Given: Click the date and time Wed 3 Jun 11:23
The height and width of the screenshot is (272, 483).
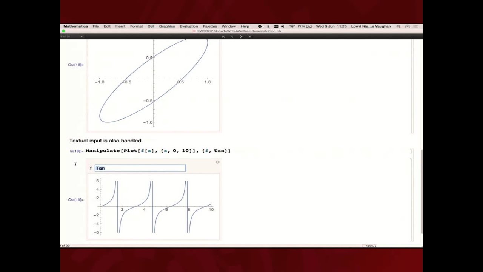Looking at the screenshot, I should click(331, 26).
